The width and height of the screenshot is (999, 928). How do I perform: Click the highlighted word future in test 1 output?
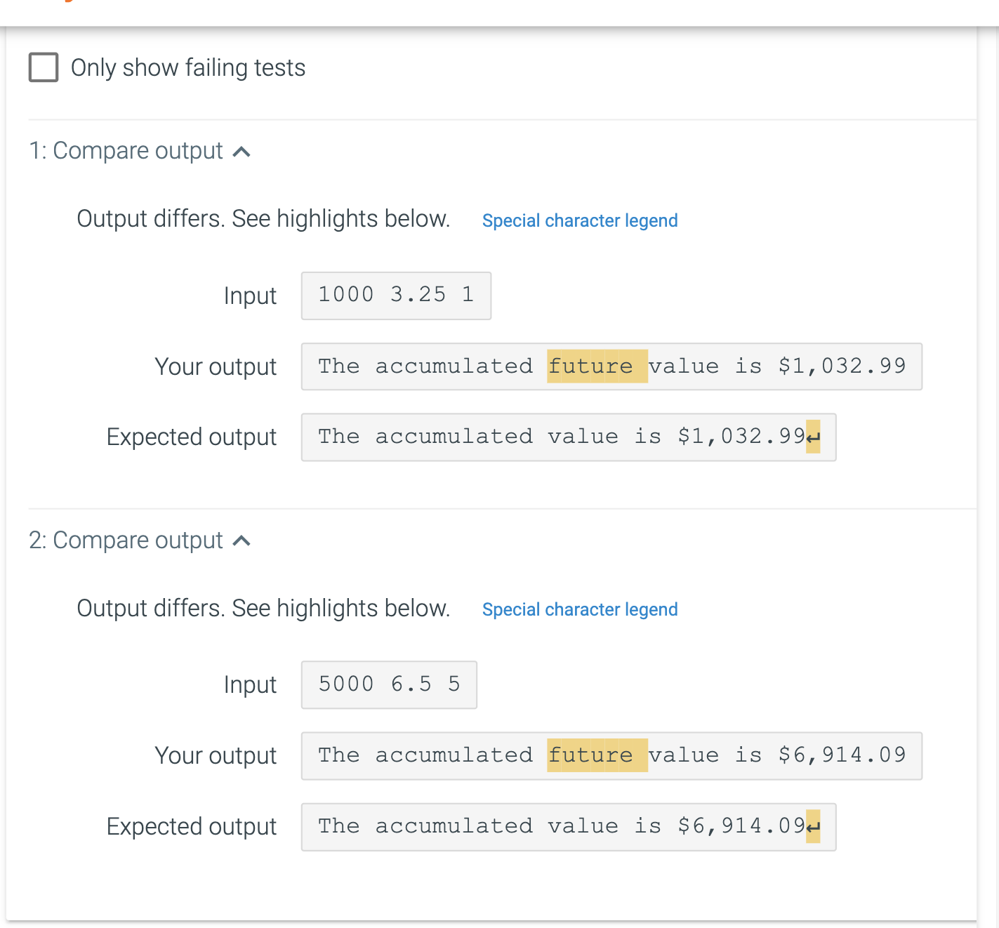coord(596,366)
